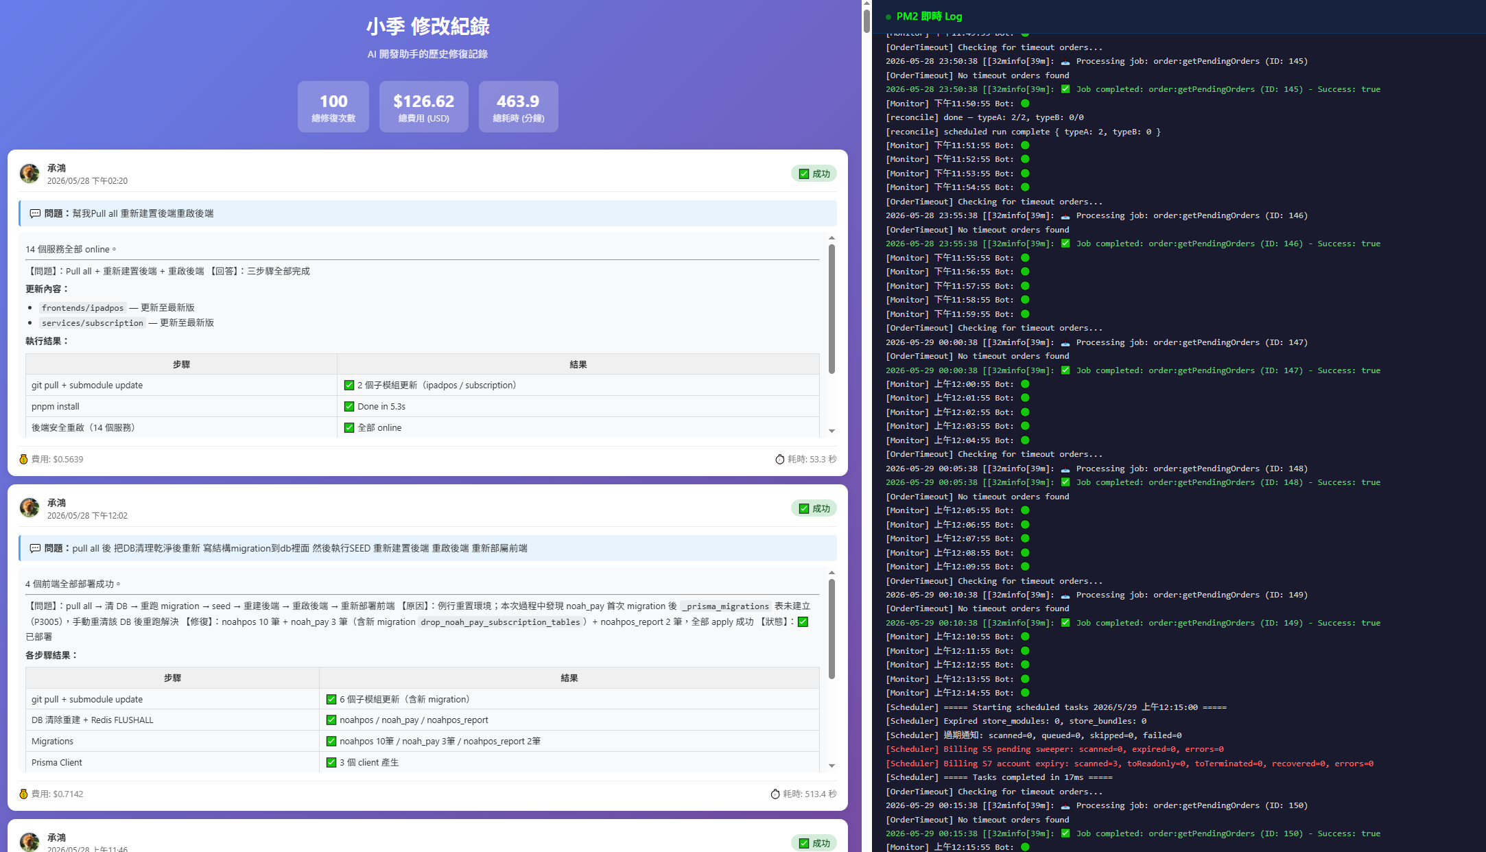Image resolution: width=1486 pixels, height=852 pixels.
Task: Click the Starting scheduled tasks log line
Action: point(1056,707)
